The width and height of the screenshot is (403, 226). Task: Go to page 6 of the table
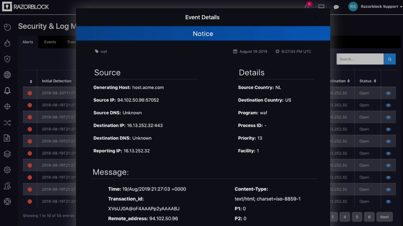369,217
